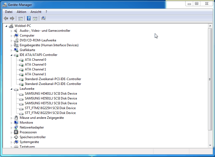The image size is (215, 157).
Task: Expand Mäuse und andere Zeigegeräte
Action: (11, 118)
